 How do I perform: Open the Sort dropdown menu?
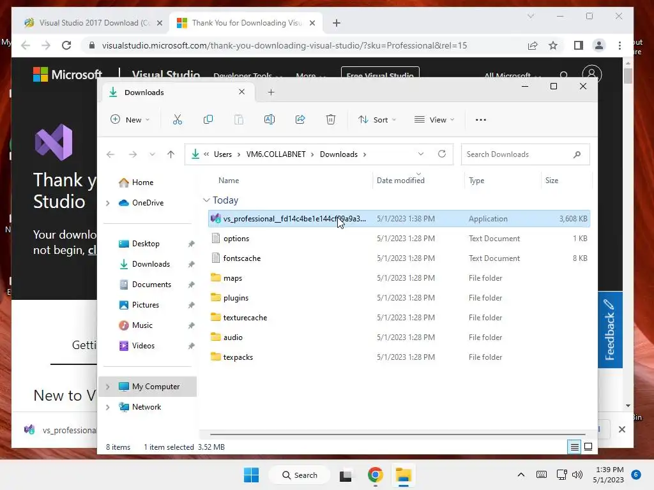(377, 119)
